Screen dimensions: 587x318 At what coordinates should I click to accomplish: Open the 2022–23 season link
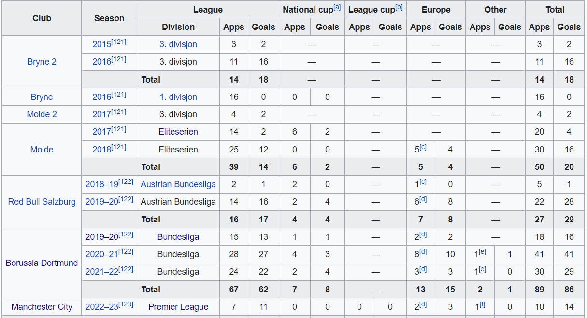pos(101,307)
